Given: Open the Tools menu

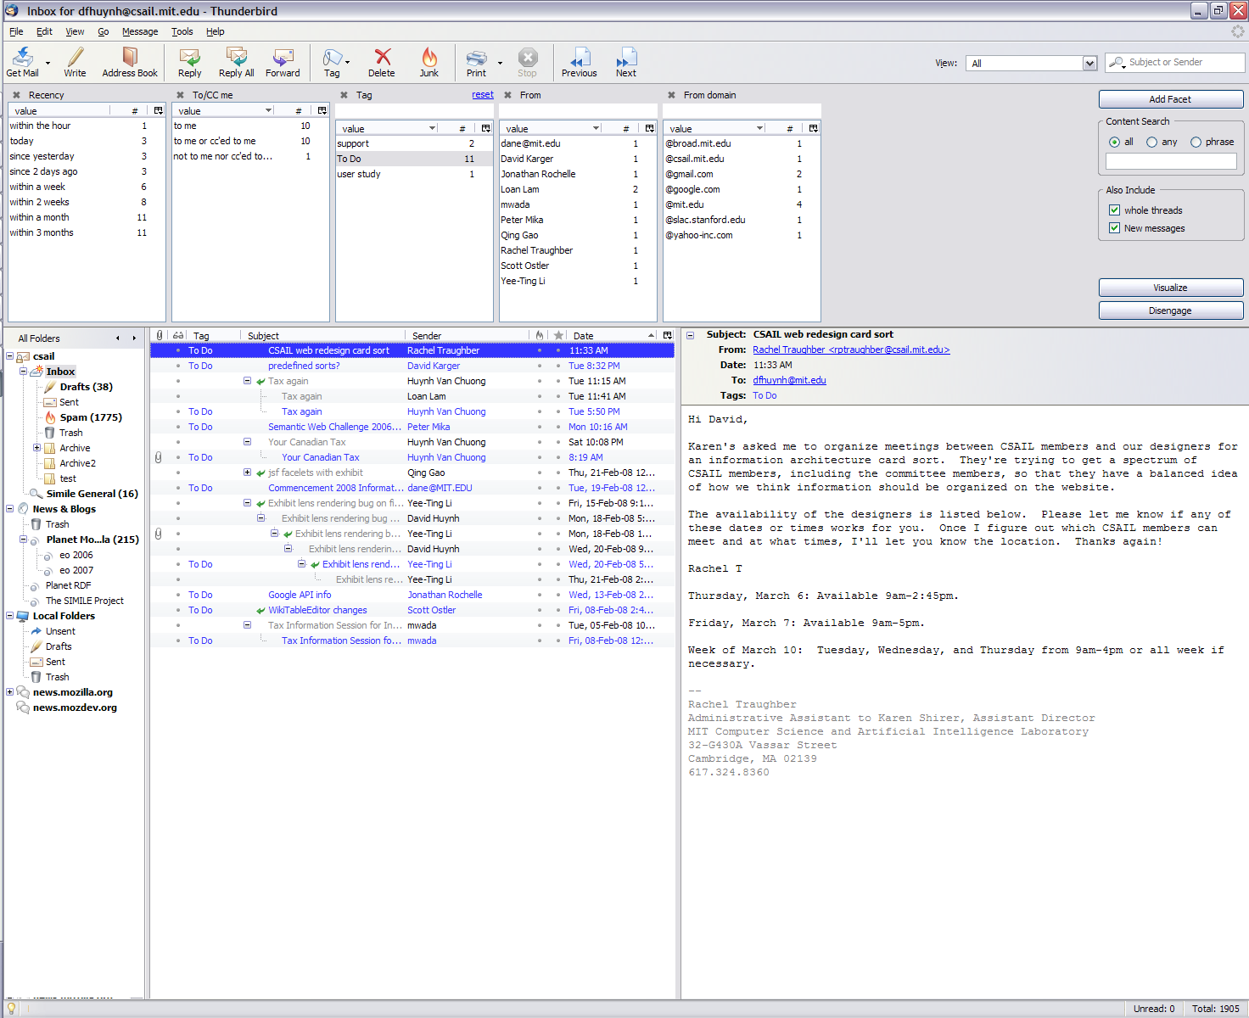Looking at the screenshot, I should pos(182,31).
